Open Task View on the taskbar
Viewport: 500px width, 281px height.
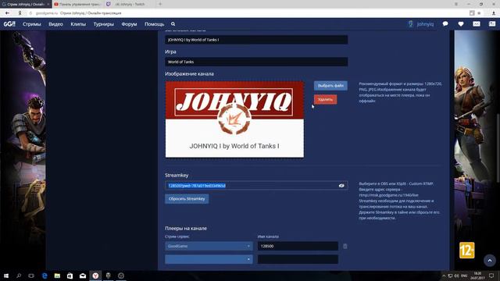[x=31, y=276]
